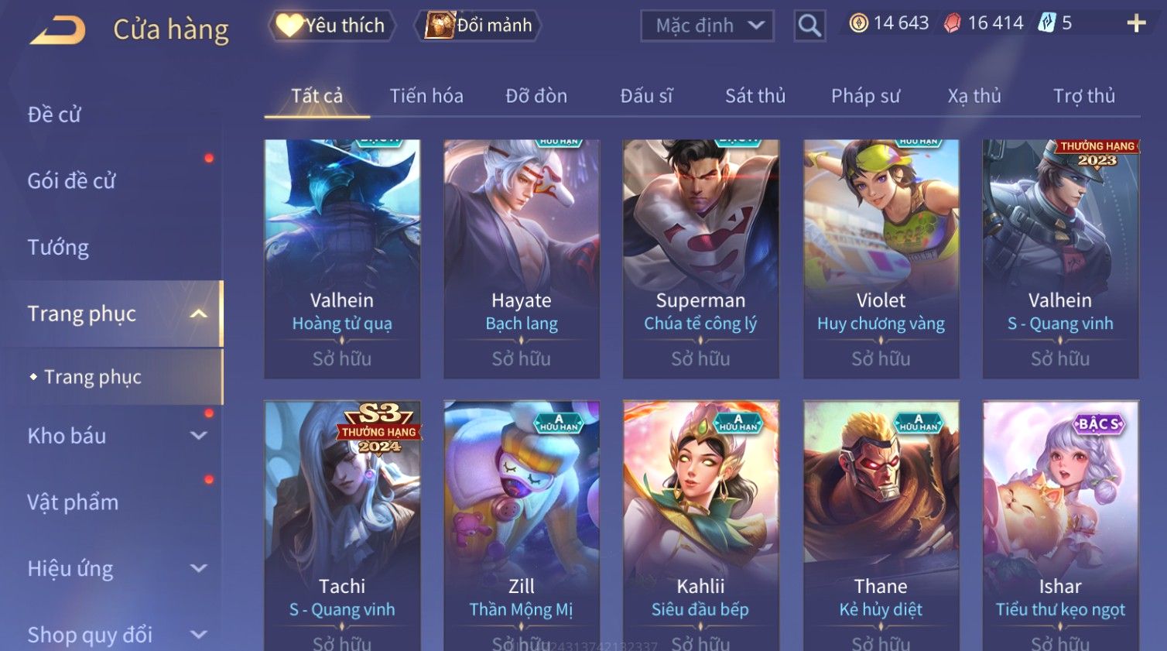Open the search magnifier icon
The width and height of the screenshot is (1167, 651).
[809, 26]
